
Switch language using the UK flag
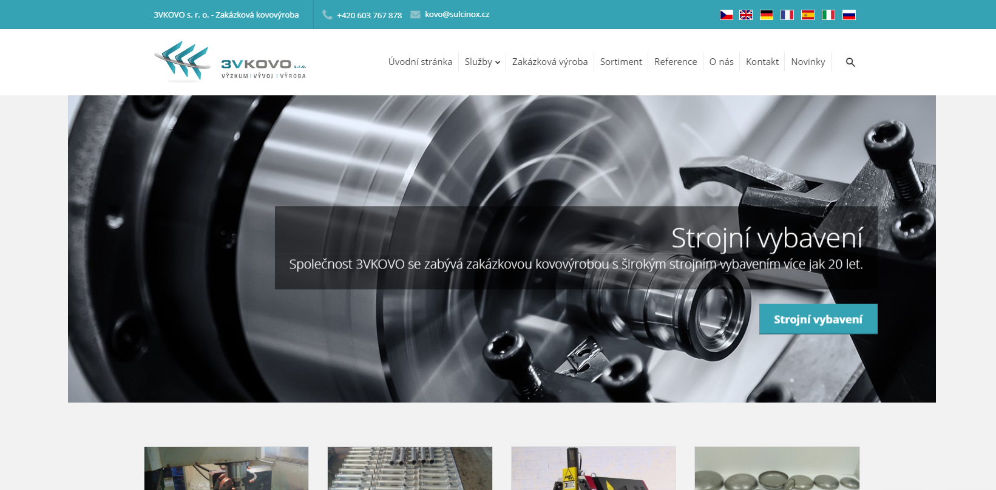(x=746, y=15)
